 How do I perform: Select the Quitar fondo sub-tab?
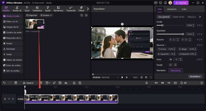point(178,17)
